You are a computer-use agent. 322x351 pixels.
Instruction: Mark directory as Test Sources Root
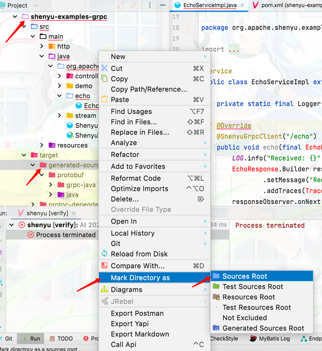[252, 287]
